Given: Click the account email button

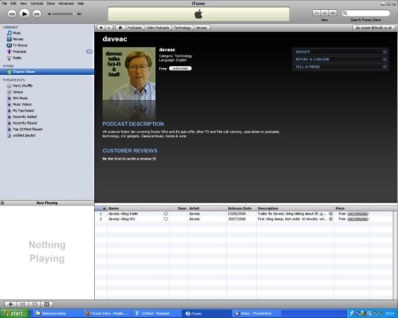Looking at the screenshot, I should click(x=373, y=28).
